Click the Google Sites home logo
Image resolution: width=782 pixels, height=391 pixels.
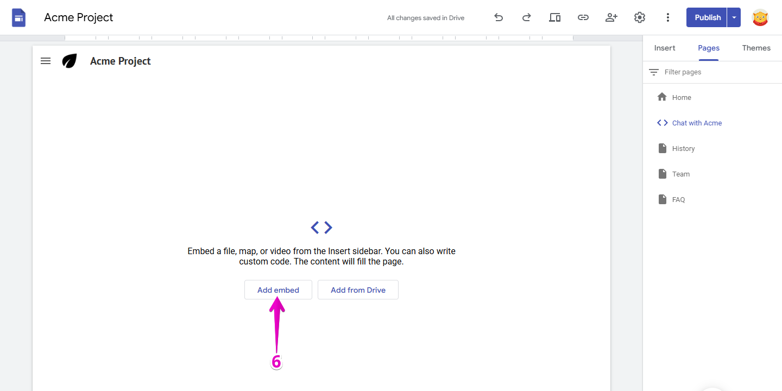(19, 17)
